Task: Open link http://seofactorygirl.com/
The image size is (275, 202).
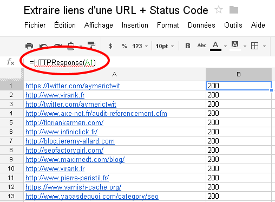Action: [x=64, y=150]
